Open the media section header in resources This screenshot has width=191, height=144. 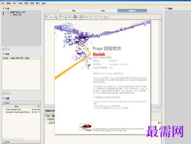pos(21,103)
